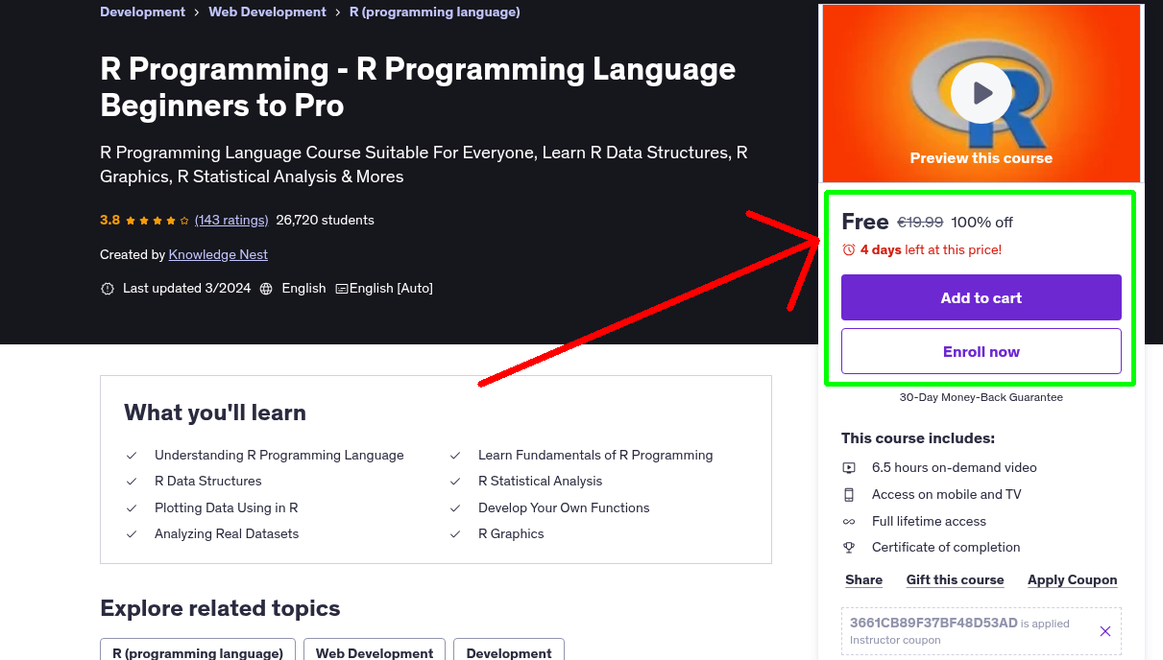The image size is (1163, 660).
Task: Click the Add to cart button
Action: pos(981,297)
